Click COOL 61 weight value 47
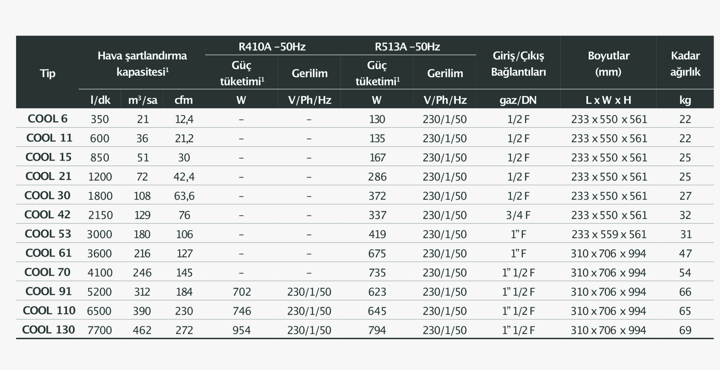Screen dimensions: 720x370 click(685, 254)
